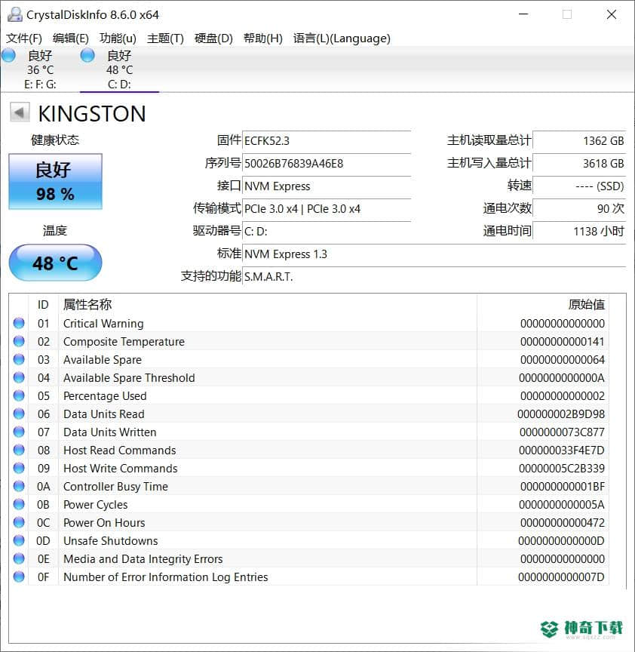Select raw value 0000000073C877
Screen dimensions: 635x652
pos(562,432)
